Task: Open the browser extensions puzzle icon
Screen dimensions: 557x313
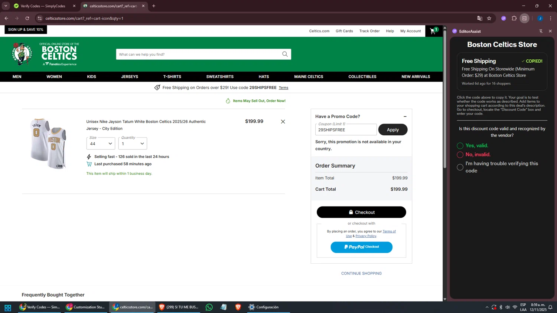Action: pos(514,18)
